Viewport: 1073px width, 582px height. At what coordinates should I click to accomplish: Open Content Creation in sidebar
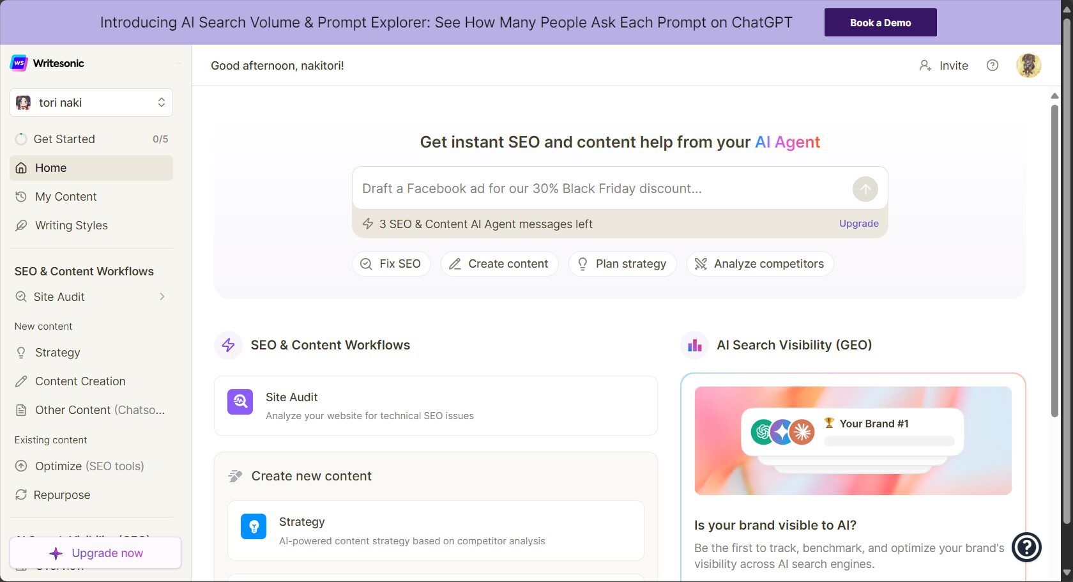[x=91, y=381]
